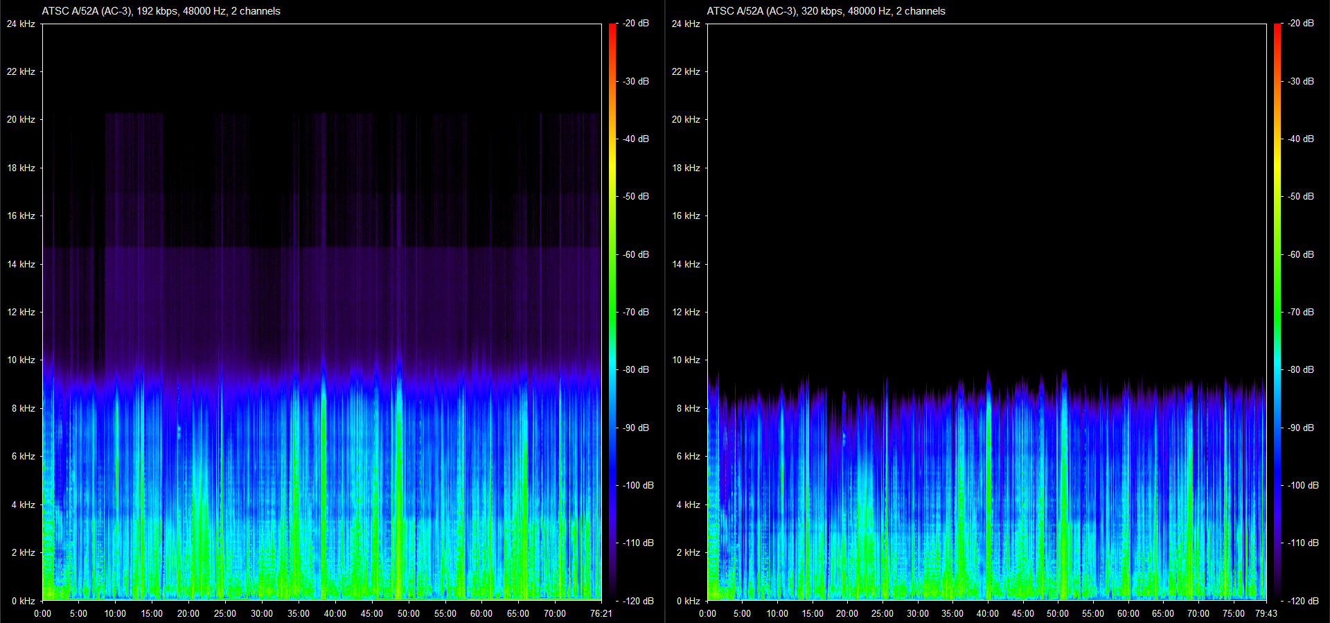Click the right scale's -80 dB label
The image size is (1330, 623).
pyautogui.click(x=1301, y=369)
